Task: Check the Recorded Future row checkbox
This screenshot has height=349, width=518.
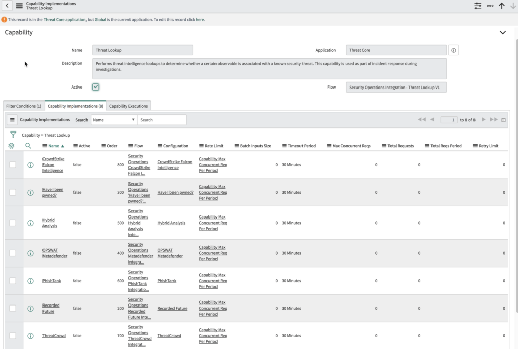Action: 13,308
